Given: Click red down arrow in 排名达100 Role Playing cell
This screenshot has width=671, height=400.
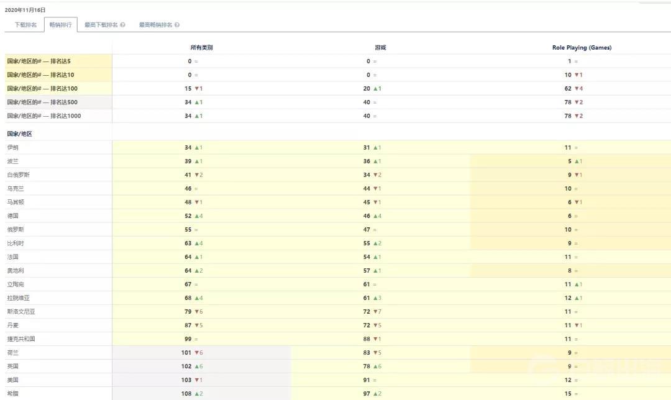Looking at the screenshot, I should (576, 89).
